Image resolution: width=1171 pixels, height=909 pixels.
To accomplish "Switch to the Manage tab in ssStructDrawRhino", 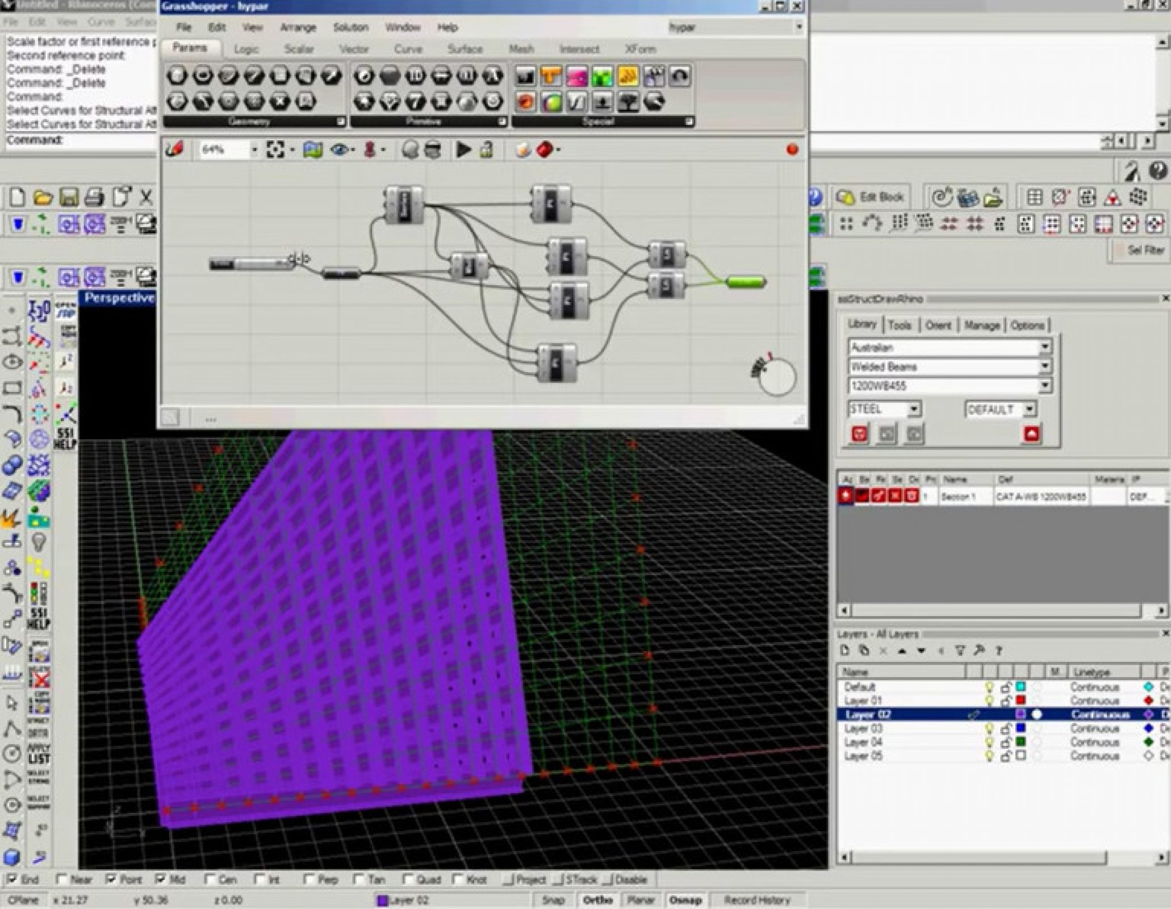I will point(984,326).
